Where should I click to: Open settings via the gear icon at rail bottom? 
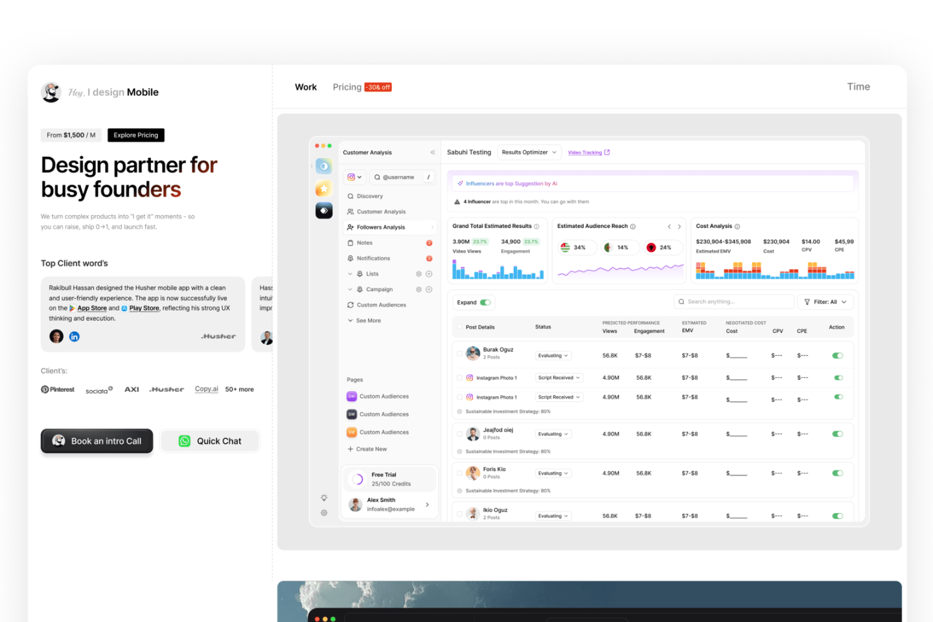324,513
